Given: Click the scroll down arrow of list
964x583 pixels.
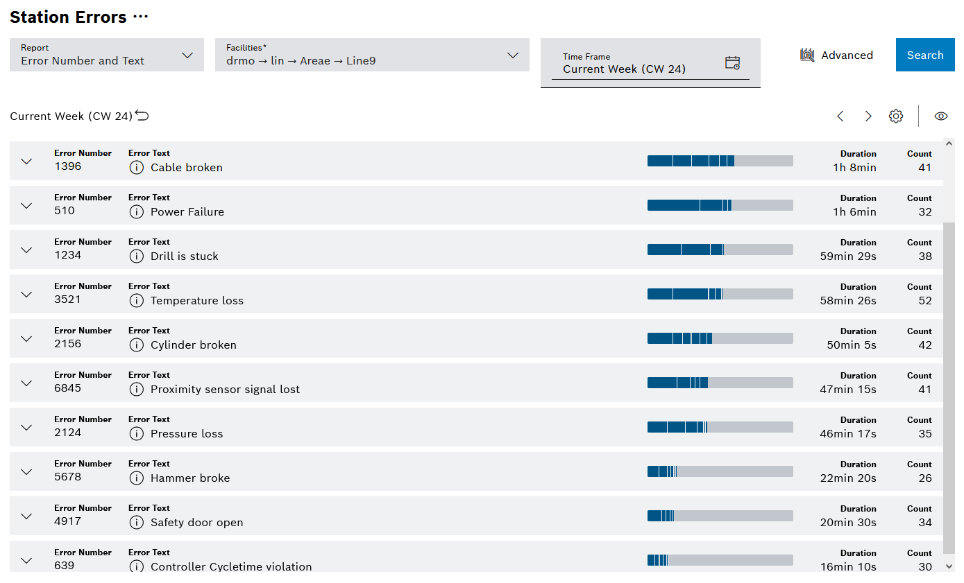Looking at the screenshot, I should pos(949,566).
